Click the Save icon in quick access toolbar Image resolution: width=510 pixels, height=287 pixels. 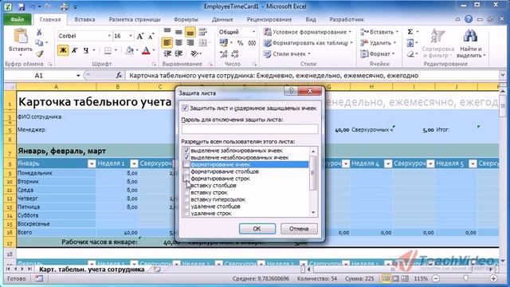point(21,6)
